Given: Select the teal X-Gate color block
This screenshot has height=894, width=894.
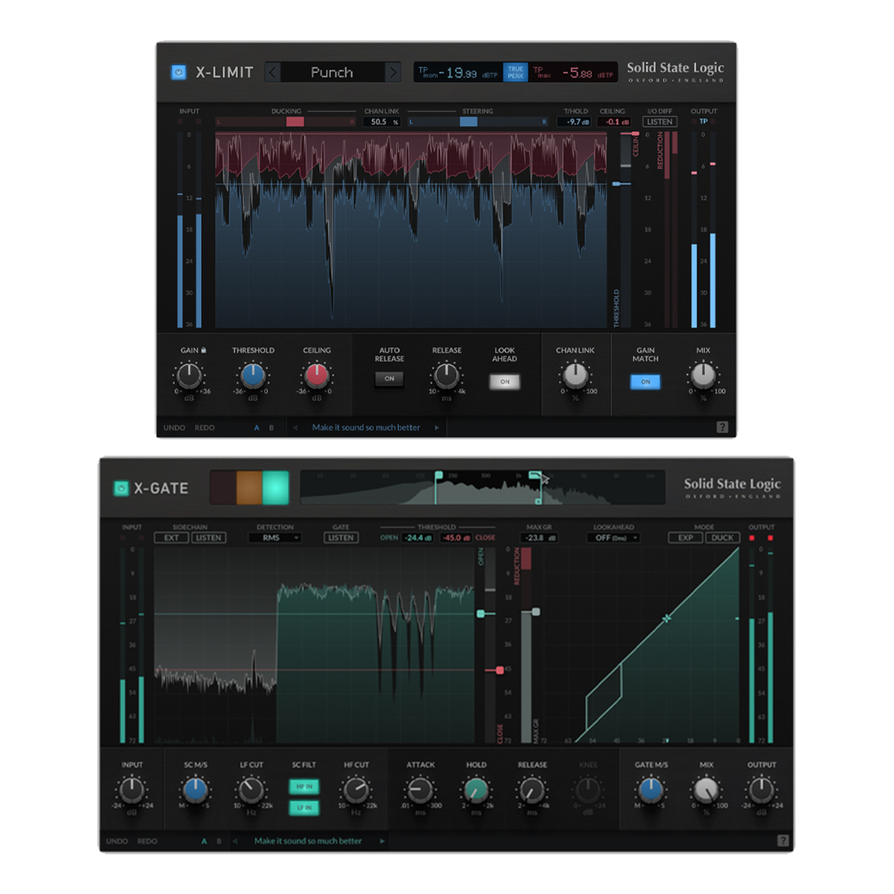Looking at the screenshot, I should click(276, 488).
